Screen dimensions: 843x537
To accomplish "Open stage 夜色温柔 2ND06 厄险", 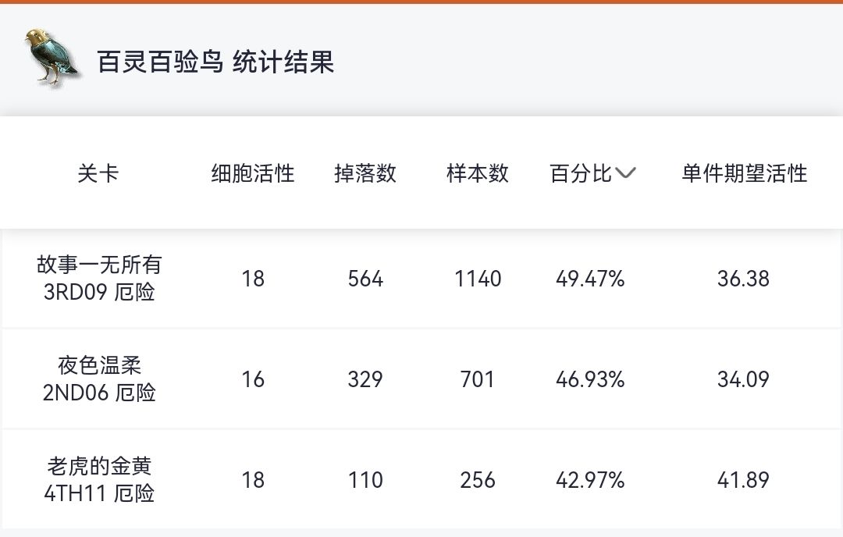I will tap(99, 379).
